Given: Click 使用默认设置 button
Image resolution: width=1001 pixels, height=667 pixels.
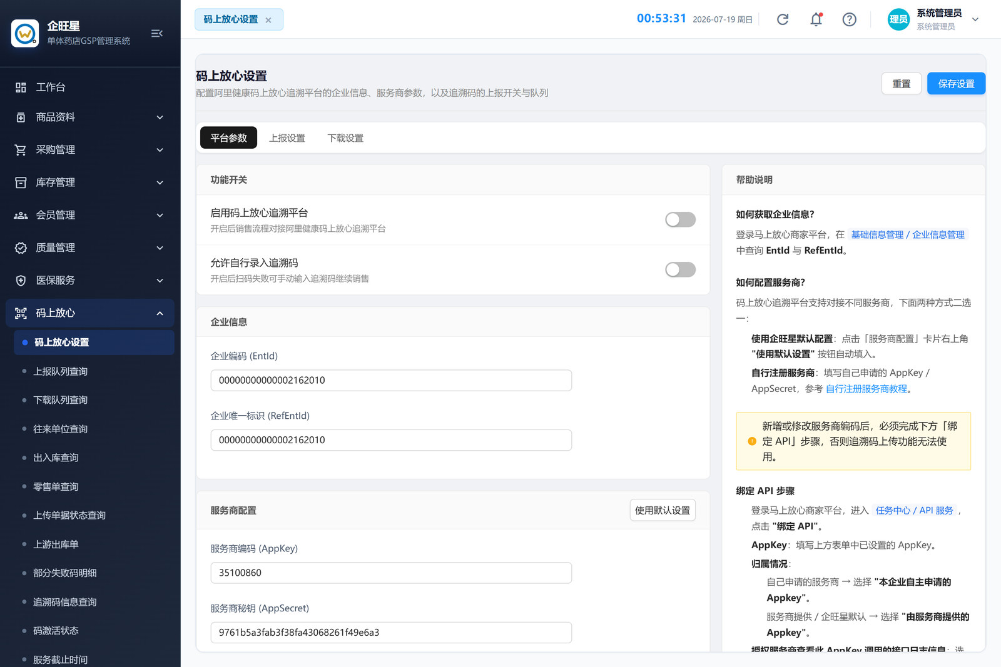Looking at the screenshot, I should coord(663,511).
